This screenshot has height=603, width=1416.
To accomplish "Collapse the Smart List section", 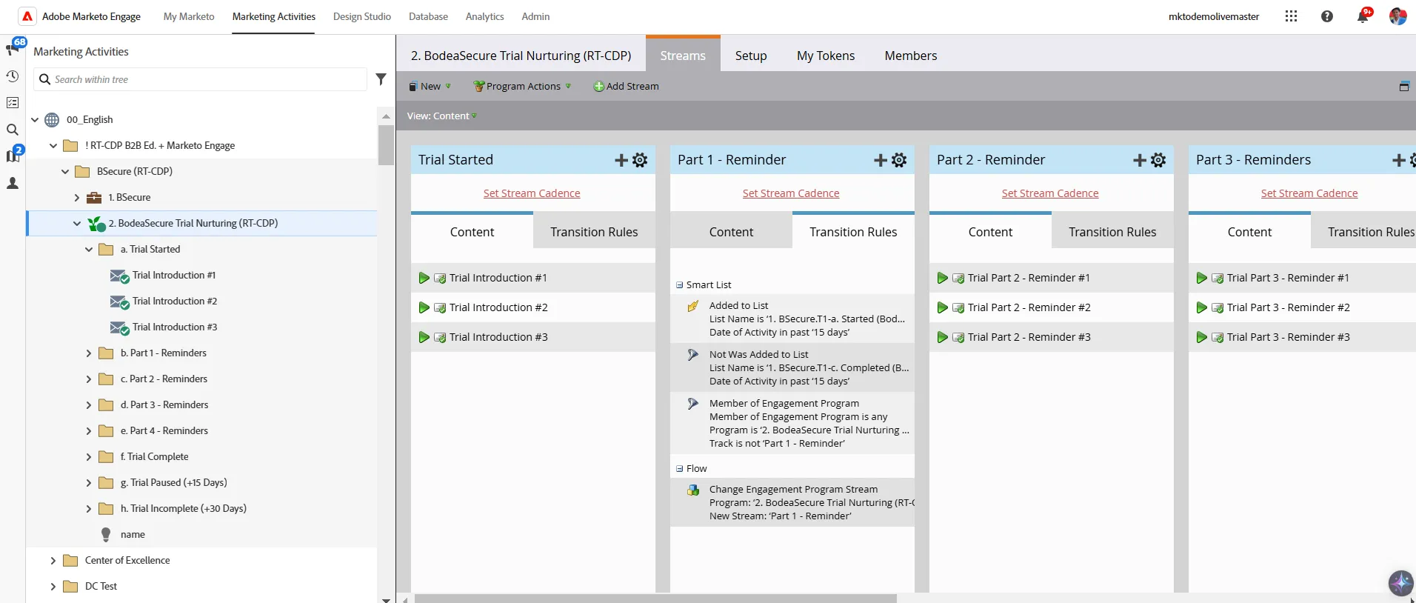I will coord(679,285).
